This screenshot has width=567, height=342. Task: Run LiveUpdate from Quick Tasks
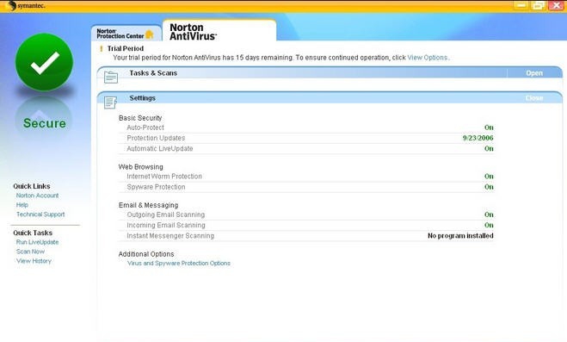point(37,242)
